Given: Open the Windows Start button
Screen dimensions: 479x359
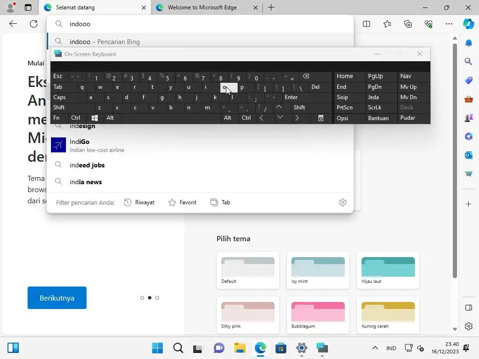Looking at the screenshot, I should (x=157, y=348).
